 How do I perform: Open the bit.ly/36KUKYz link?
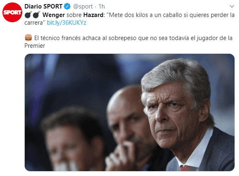click(x=67, y=23)
